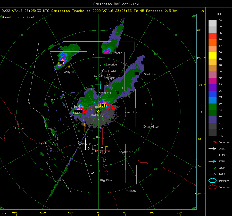Click the Lake Louise label

click(x=20, y=126)
